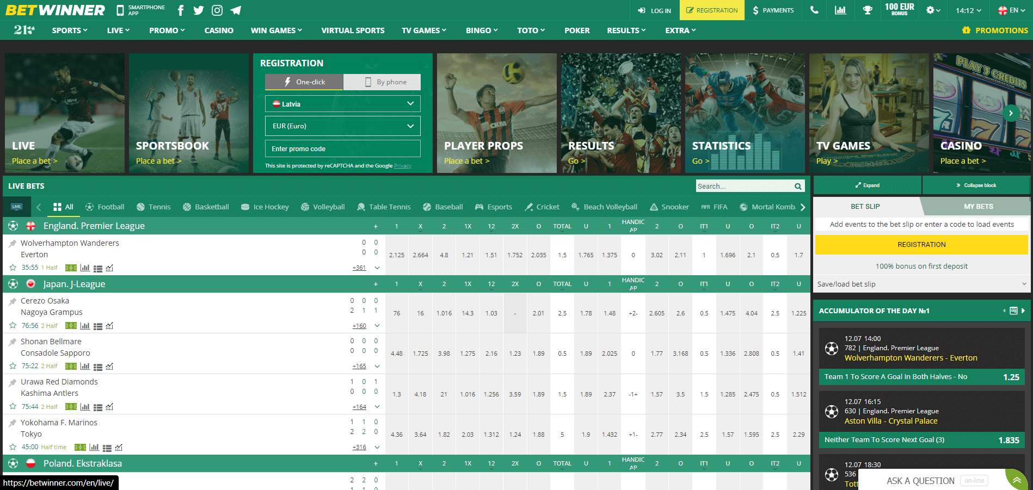Filter live bets by Volleyball

coord(323,207)
